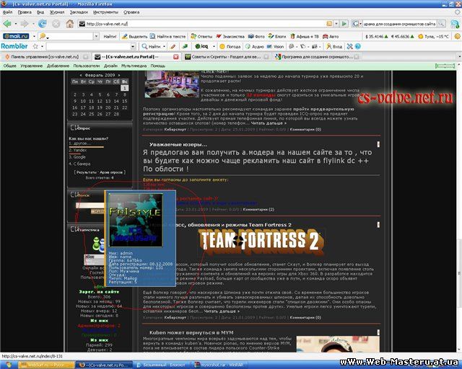Viewport: 462px width, 369px height.
Task: Click the 'Найти!' button in Mail.ru toolbar
Action: pyautogui.click(x=110, y=35)
